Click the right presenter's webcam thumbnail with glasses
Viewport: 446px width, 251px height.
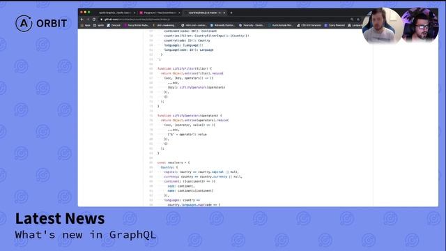(420, 26)
